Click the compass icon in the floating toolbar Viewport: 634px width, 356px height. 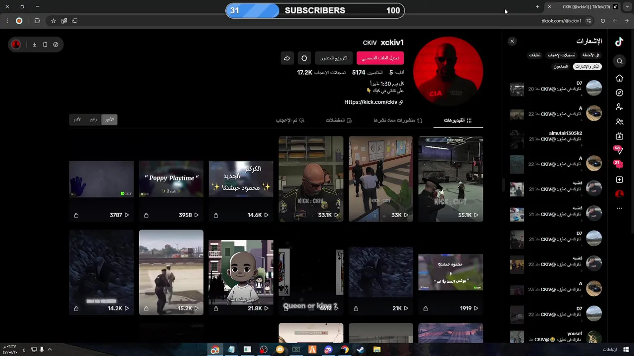tap(55, 44)
